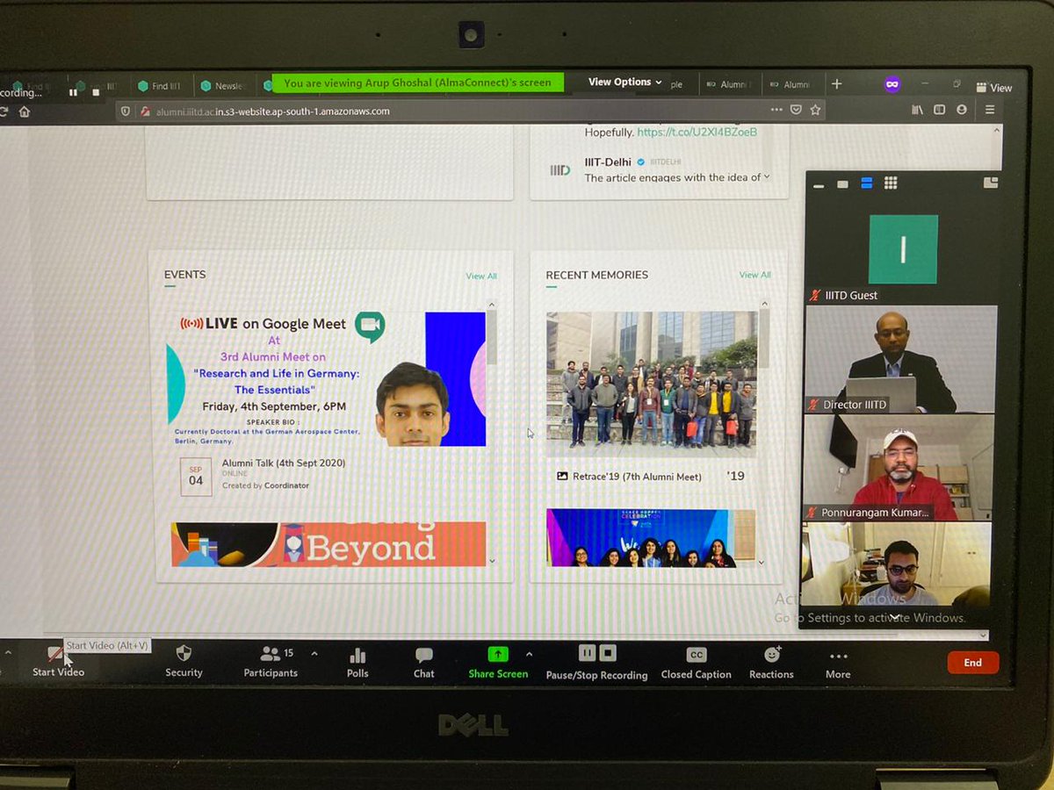This screenshot has width=1054, height=790.
Task: Click the Events list scroll up arrow
Action: (x=492, y=305)
